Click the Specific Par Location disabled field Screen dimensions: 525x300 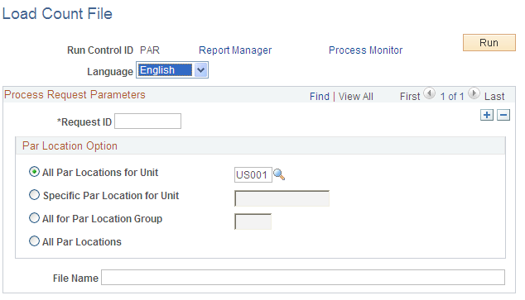click(x=282, y=198)
